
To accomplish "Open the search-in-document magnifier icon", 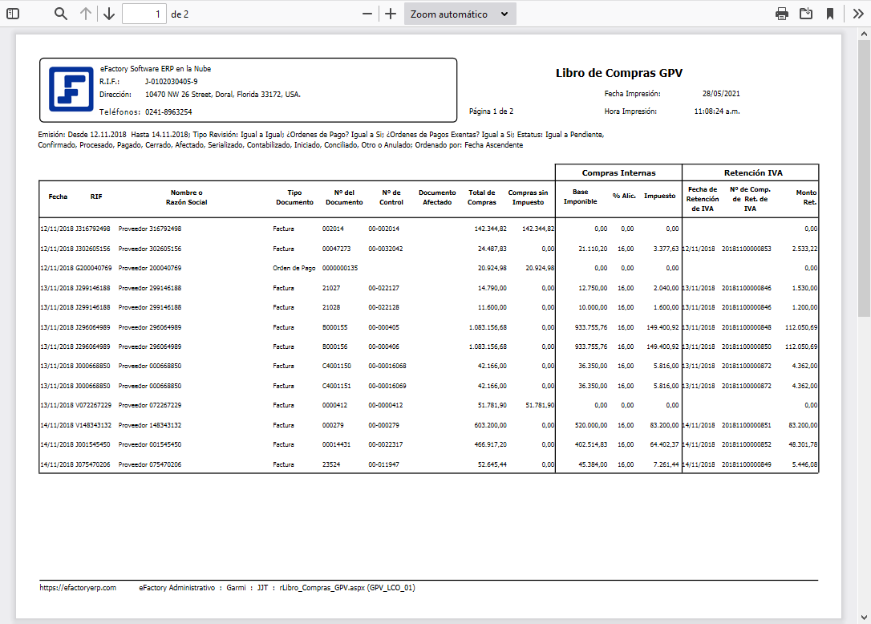I will pyautogui.click(x=59, y=13).
